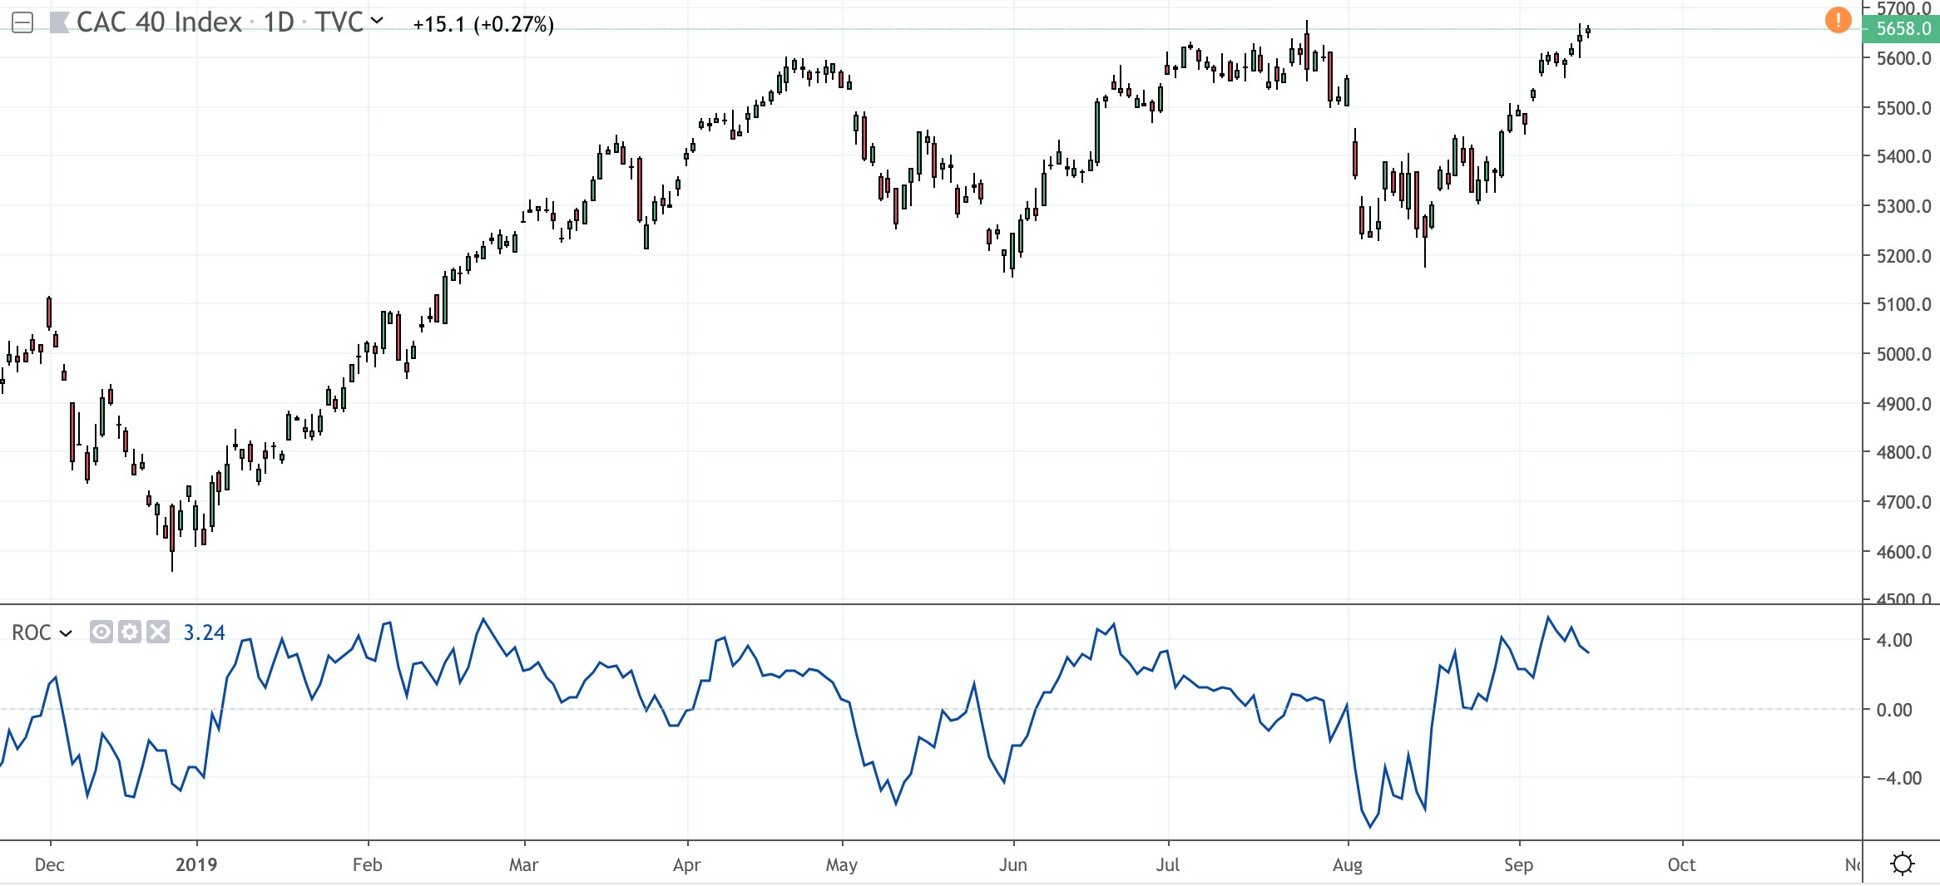Click the 5000.0 price scale label
Image resolution: width=1940 pixels, height=886 pixels.
[1903, 354]
